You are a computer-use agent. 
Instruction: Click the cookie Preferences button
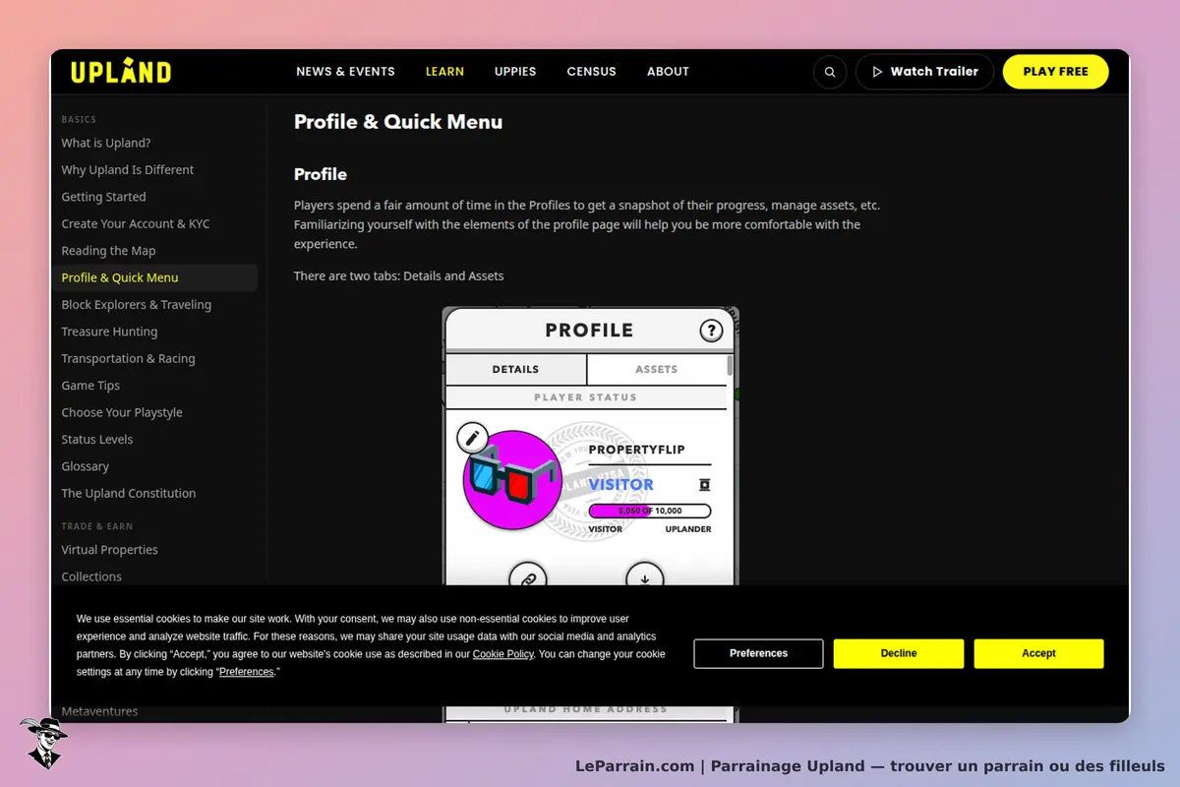(758, 653)
